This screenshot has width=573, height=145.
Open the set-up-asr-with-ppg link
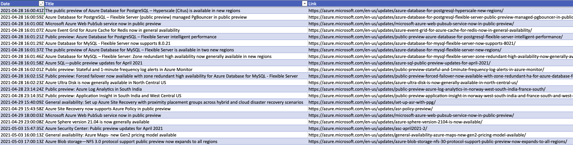pos(372,102)
